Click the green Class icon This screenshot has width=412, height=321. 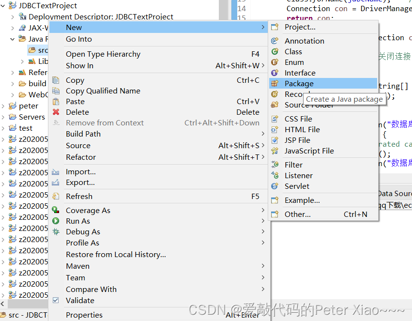click(275, 51)
